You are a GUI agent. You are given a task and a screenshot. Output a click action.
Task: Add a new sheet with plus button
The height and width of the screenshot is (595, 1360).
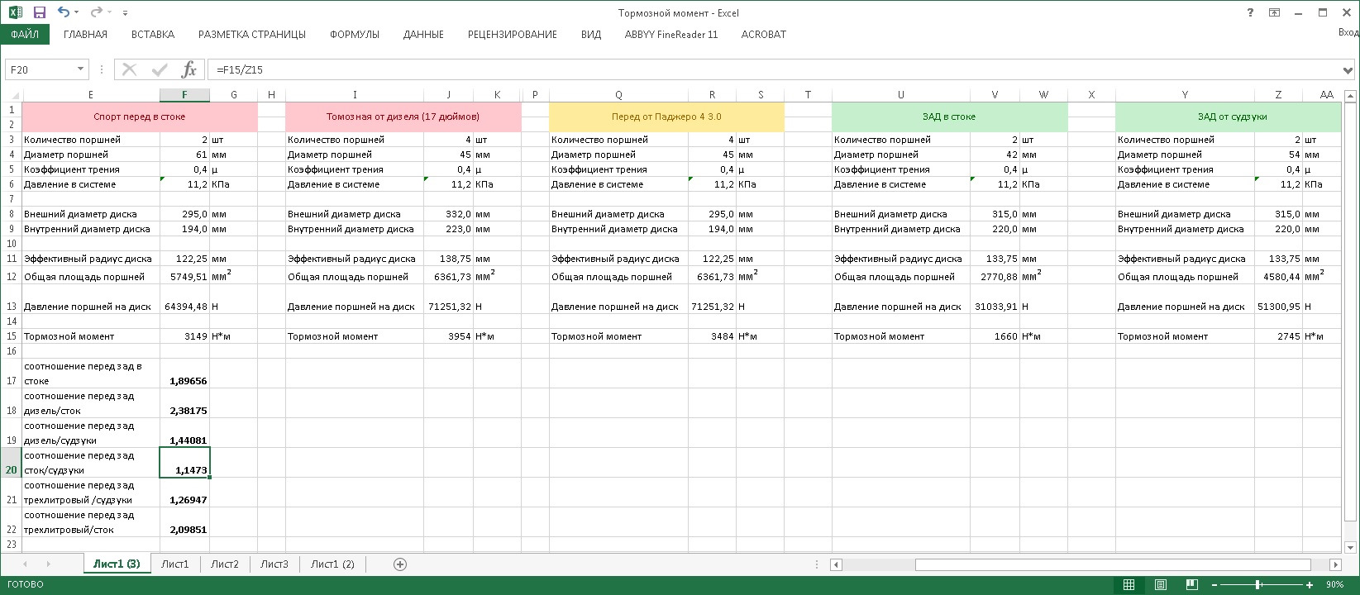(x=400, y=564)
